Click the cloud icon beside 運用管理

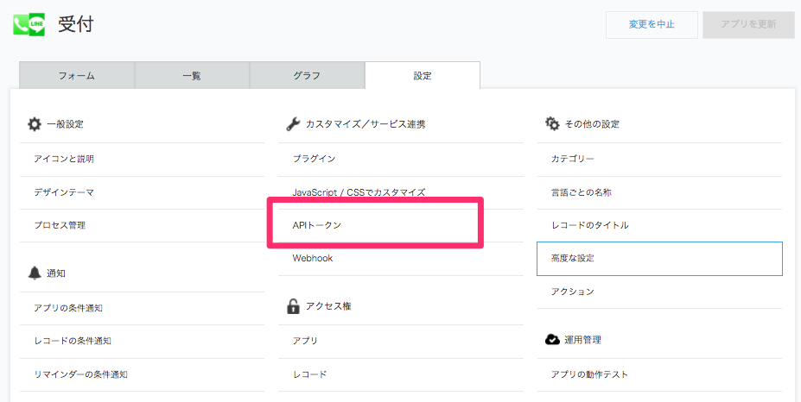coord(552,340)
